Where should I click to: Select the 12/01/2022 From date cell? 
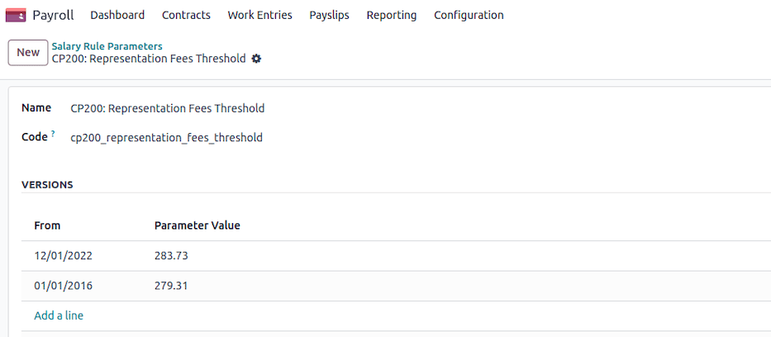pos(63,256)
